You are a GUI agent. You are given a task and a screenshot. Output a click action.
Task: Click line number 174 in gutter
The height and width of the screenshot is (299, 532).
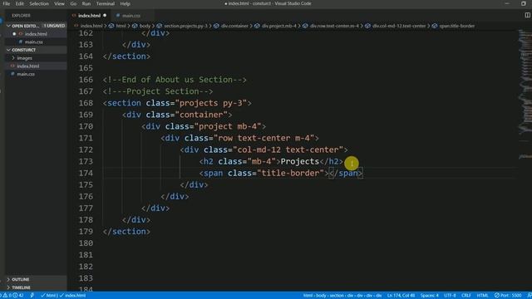pyautogui.click(x=86, y=174)
